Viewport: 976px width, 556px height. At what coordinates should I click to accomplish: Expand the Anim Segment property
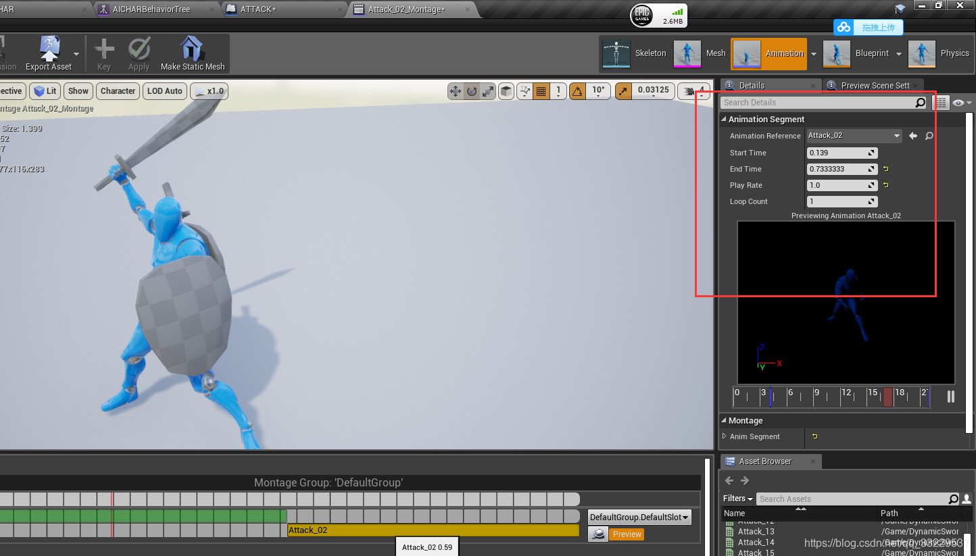(725, 436)
